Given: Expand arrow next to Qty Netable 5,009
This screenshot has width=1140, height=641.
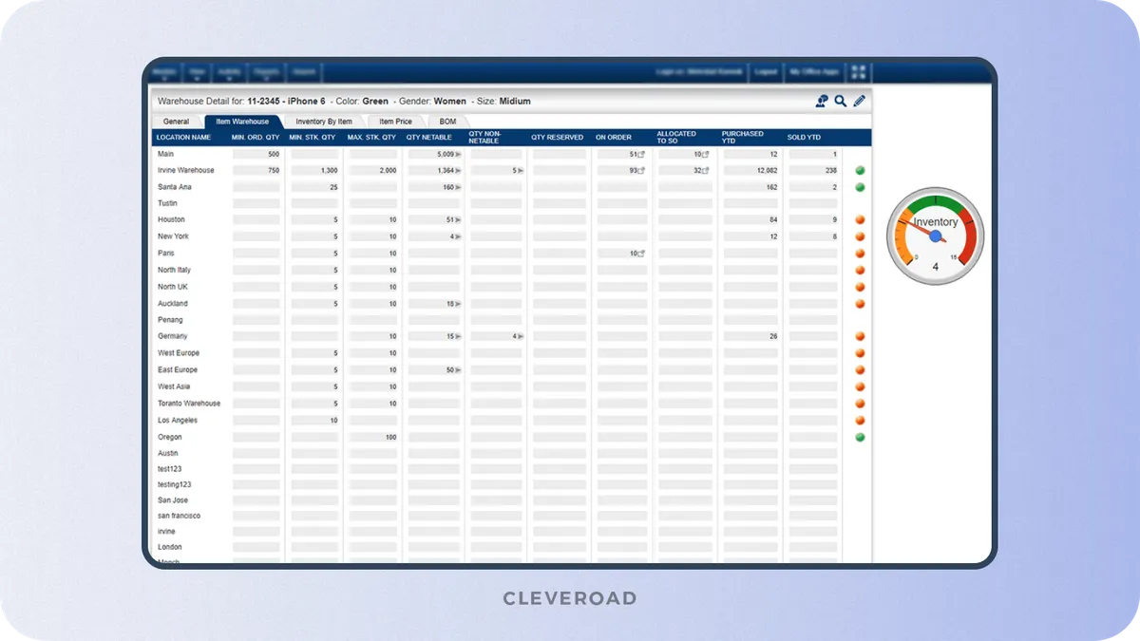Looking at the screenshot, I should click(459, 154).
